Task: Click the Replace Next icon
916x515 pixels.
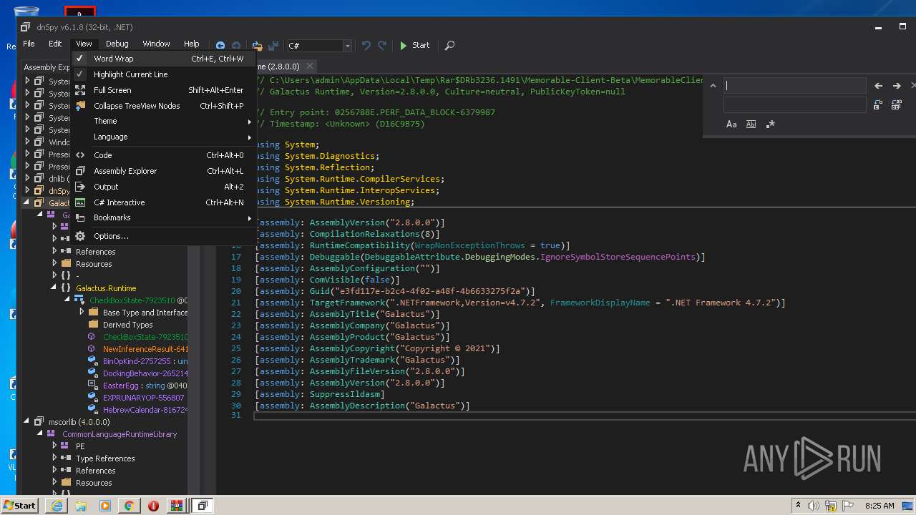Action: (879, 104)
